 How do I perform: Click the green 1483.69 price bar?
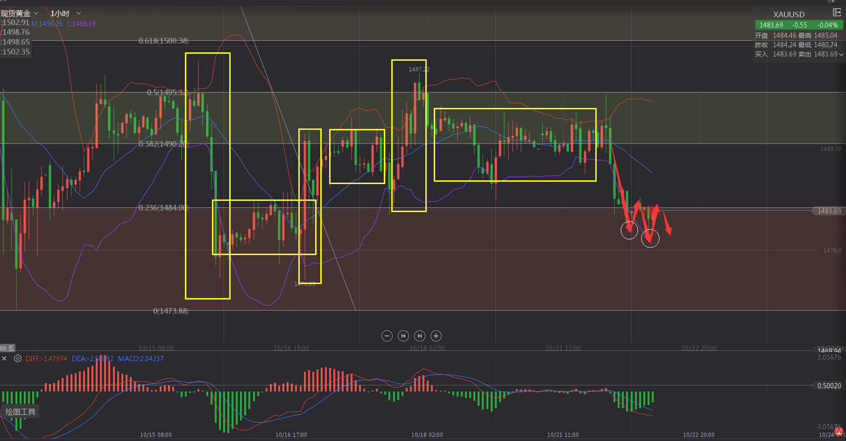click(x=798, y=25)
